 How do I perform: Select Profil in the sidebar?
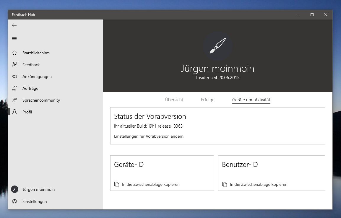56,112
